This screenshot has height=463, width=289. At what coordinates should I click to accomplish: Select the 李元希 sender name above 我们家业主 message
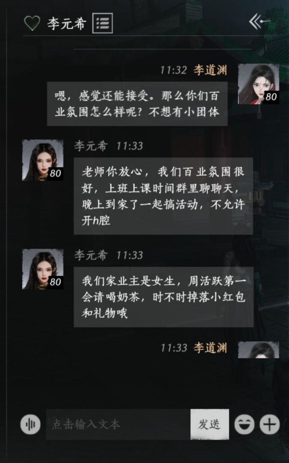point(90,255)
